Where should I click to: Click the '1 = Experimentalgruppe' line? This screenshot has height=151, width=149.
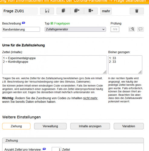[19, 58]
